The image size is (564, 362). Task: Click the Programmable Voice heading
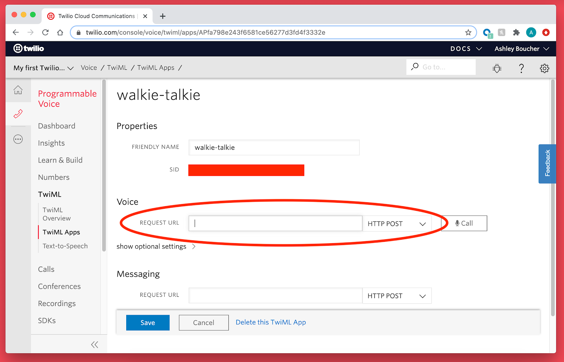click(67, 99)
